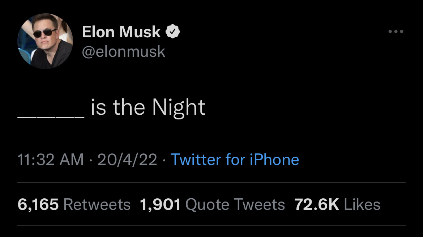
Task: View the "Retweets" label list
Action: tap(97, 205)
